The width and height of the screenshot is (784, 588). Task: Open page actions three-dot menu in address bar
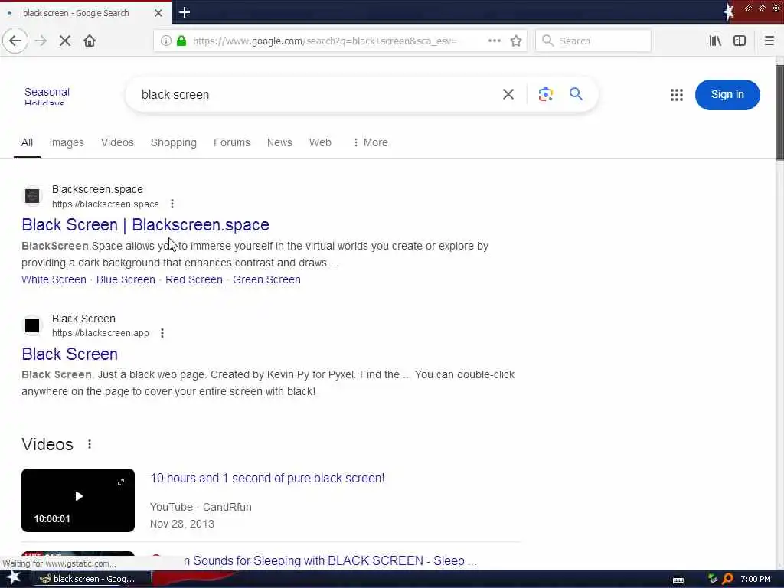(495, 41)
